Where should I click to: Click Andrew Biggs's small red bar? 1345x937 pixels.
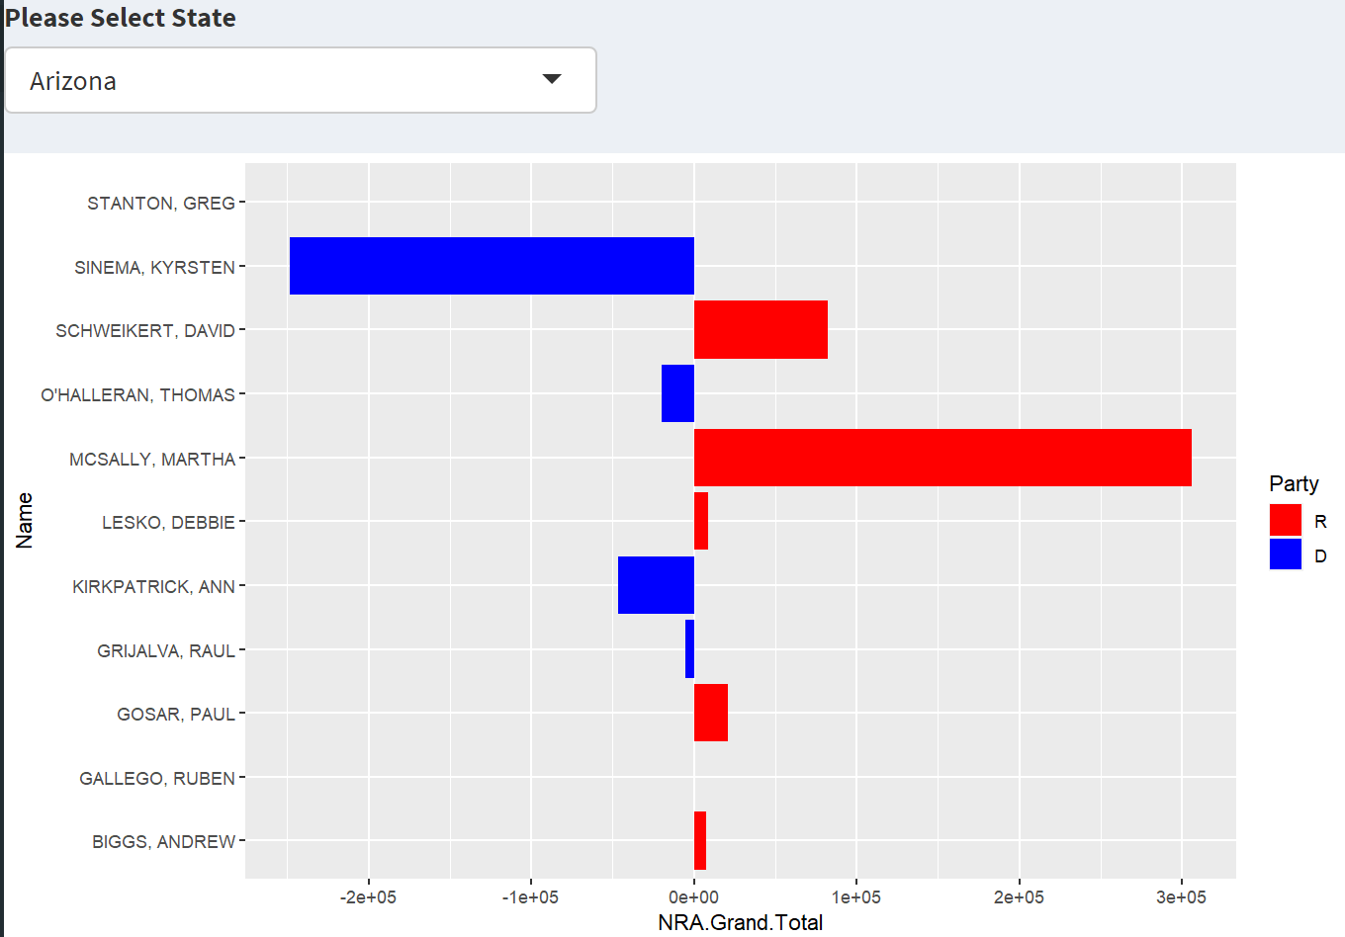(699, 840)
